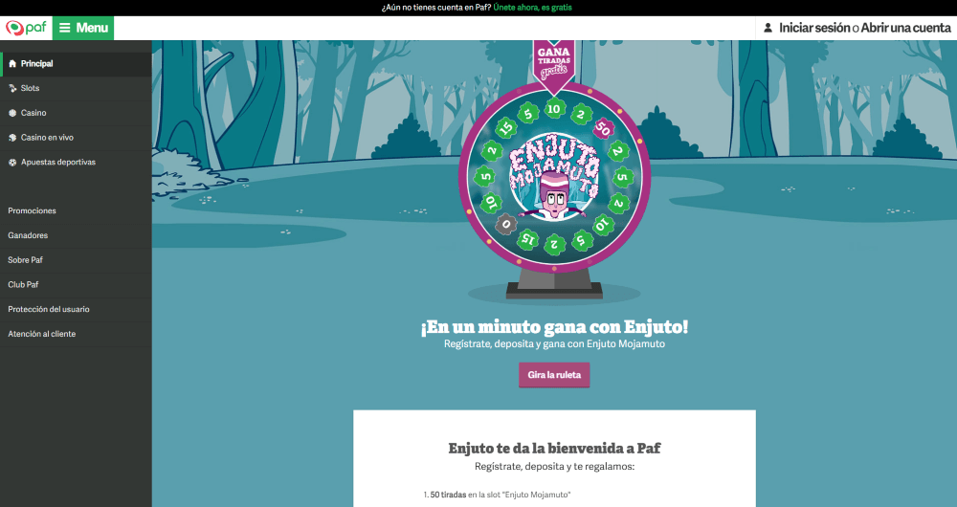Click the hamburger icon beside Menu

65,28
